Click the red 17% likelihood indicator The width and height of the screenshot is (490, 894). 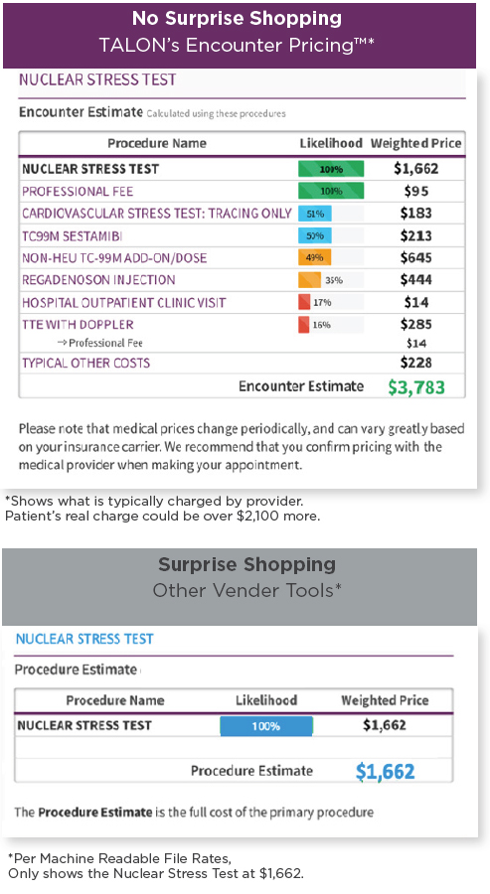coord(304,302)
